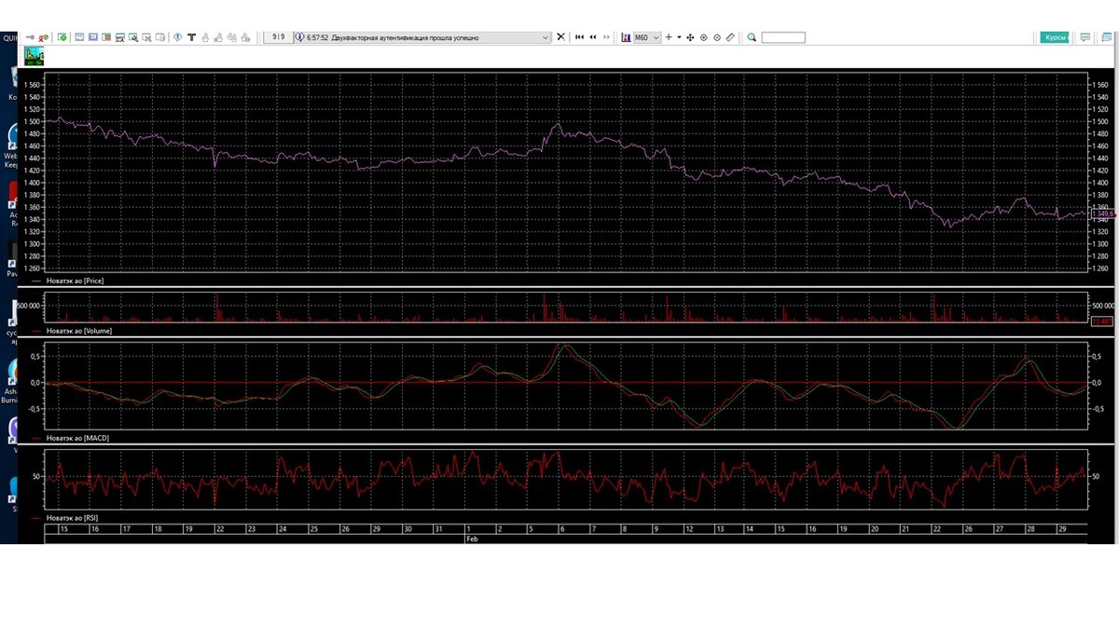Expand the authentication message dropdown arrow
This screenshot has width=1119, height=629.
(546, 37)
